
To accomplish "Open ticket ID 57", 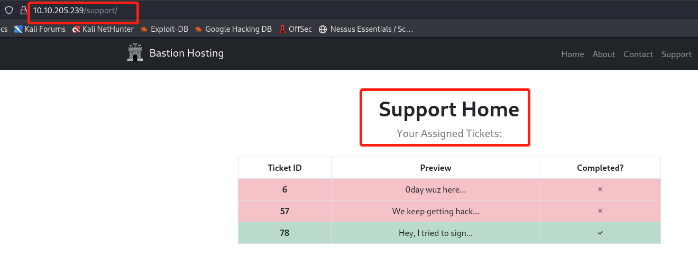I will point(284,211).
